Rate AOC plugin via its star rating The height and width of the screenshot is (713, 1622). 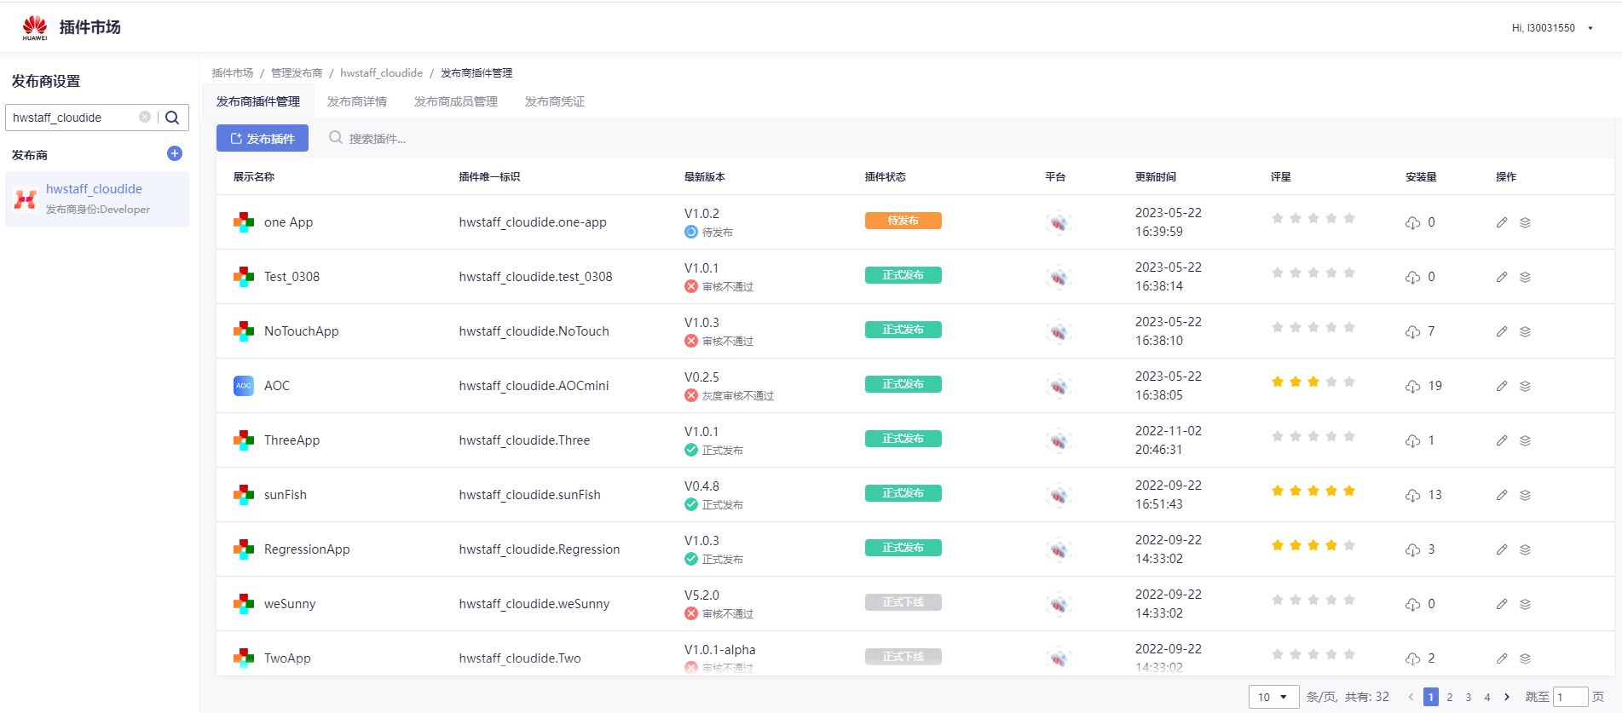tap(1313, 382)
